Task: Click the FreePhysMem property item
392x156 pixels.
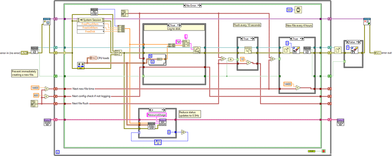Action: (91, 24)
